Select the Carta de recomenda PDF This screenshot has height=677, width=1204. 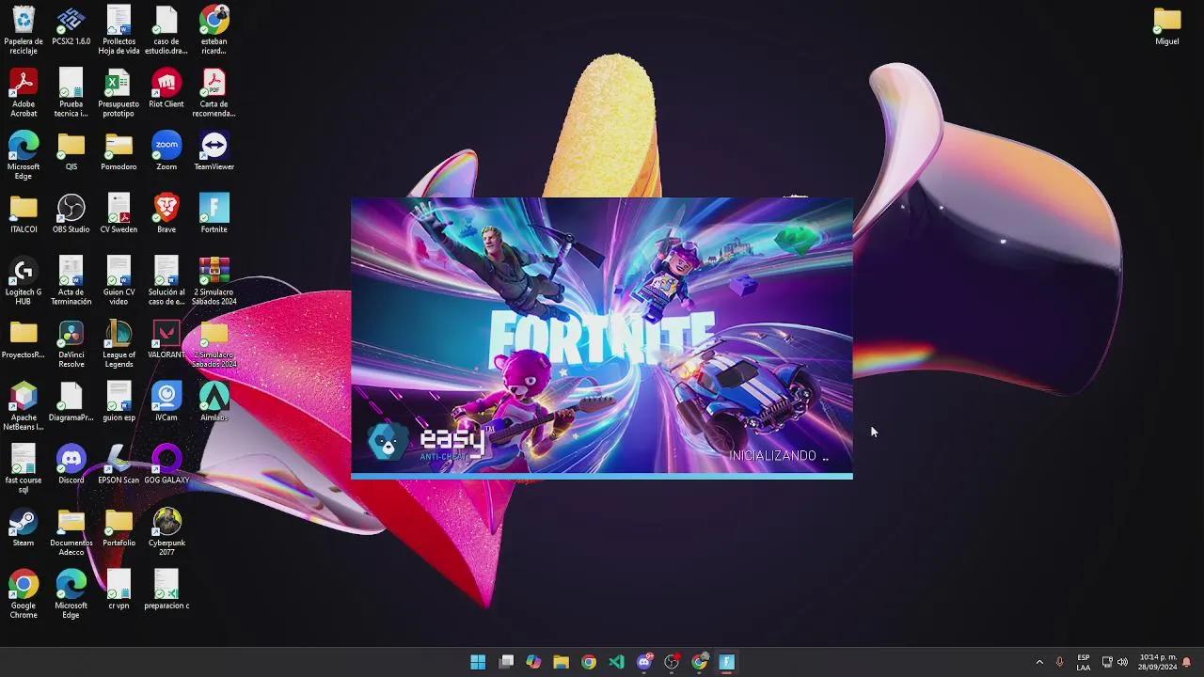click(x=214, y=93)
